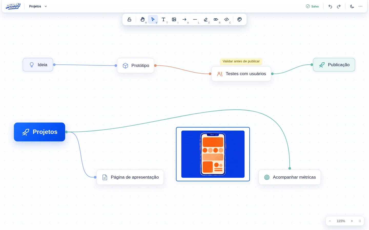Select the pointer selection tool
369x230 pixels.
(x=153, y=19)
